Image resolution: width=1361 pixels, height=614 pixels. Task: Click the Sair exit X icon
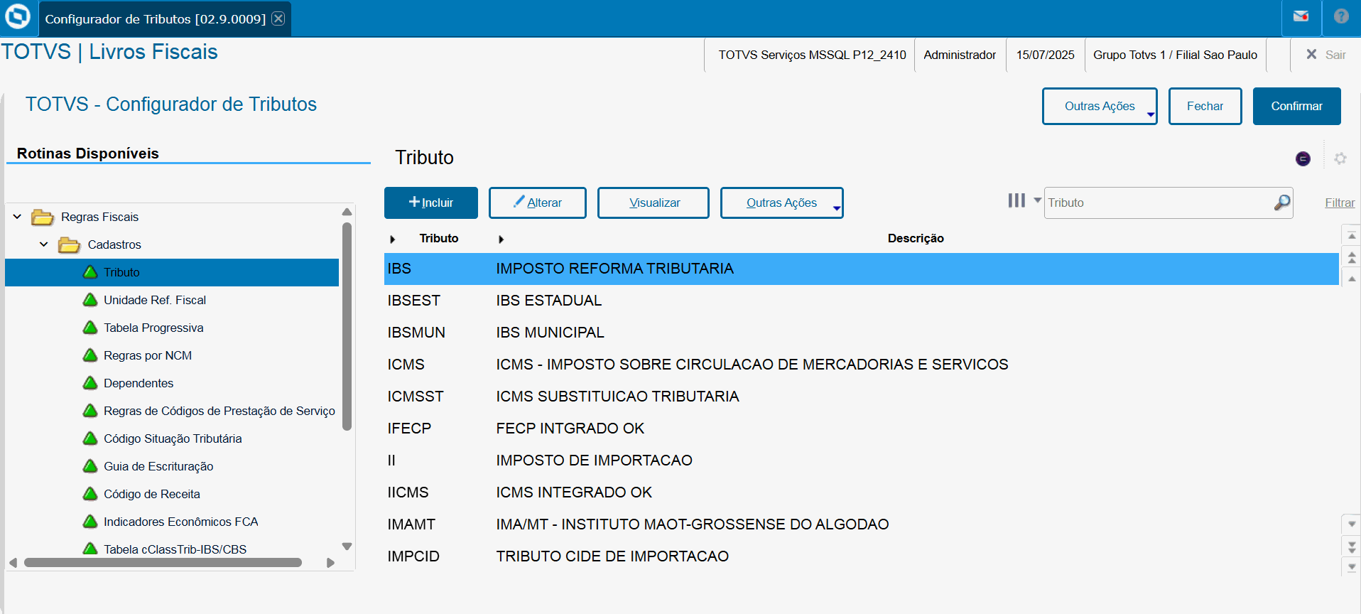point(1311,54)
